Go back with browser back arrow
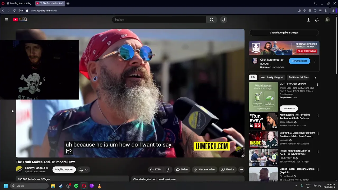 3,11
